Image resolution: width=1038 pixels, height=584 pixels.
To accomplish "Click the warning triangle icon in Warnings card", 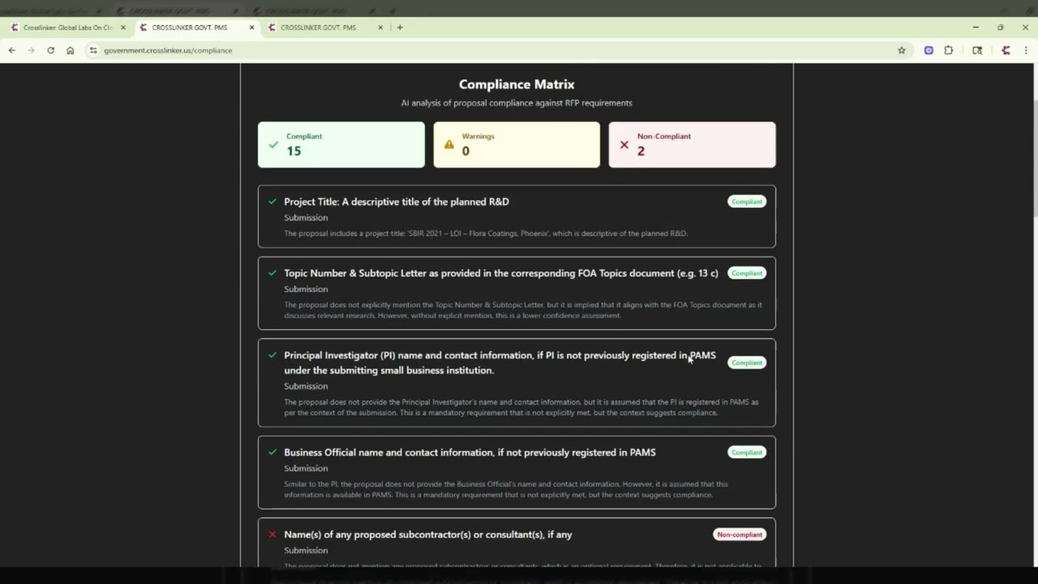I will (x=449, y=145).
